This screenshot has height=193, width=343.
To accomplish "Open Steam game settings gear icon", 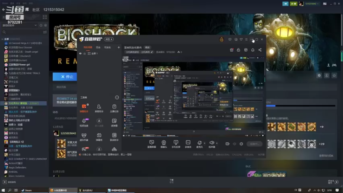I will [x=319, y=75].
